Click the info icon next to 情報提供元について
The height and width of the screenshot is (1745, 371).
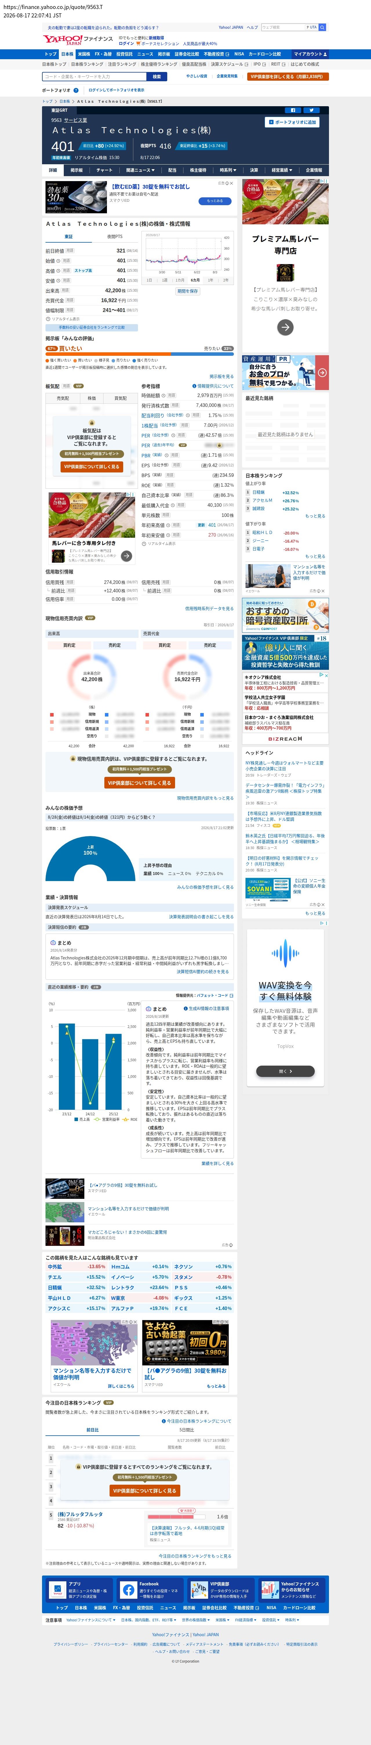(194, 386)
